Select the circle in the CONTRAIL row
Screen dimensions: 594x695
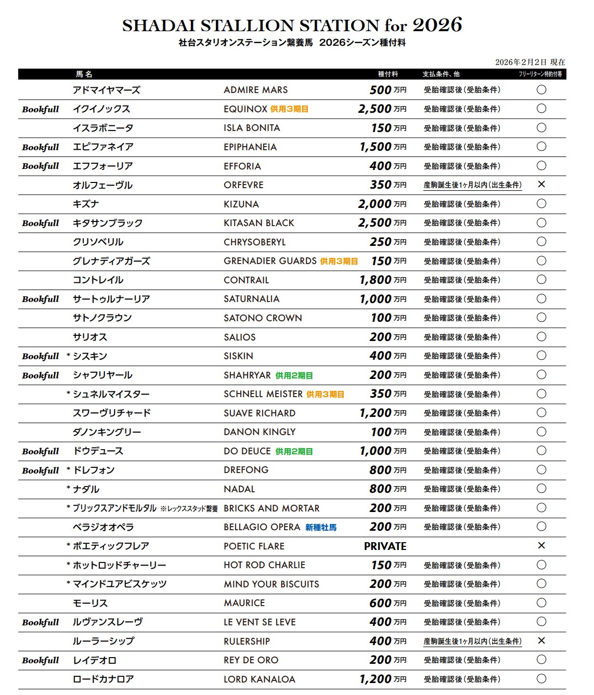tap(541, 280)
